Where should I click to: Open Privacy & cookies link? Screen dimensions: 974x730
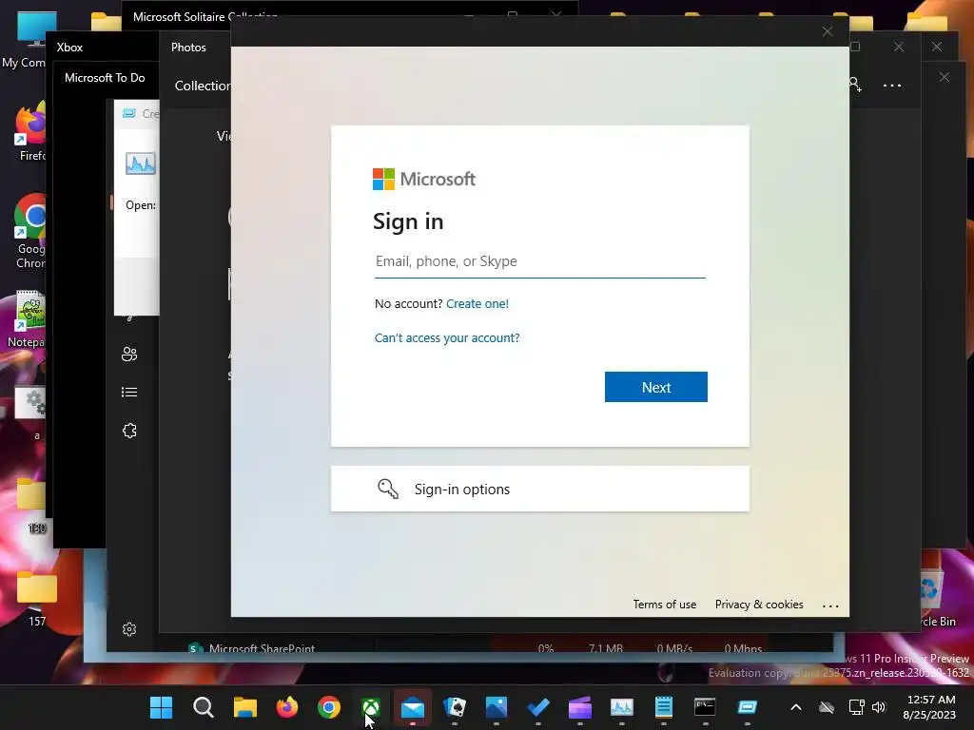[x=759, y=604]
